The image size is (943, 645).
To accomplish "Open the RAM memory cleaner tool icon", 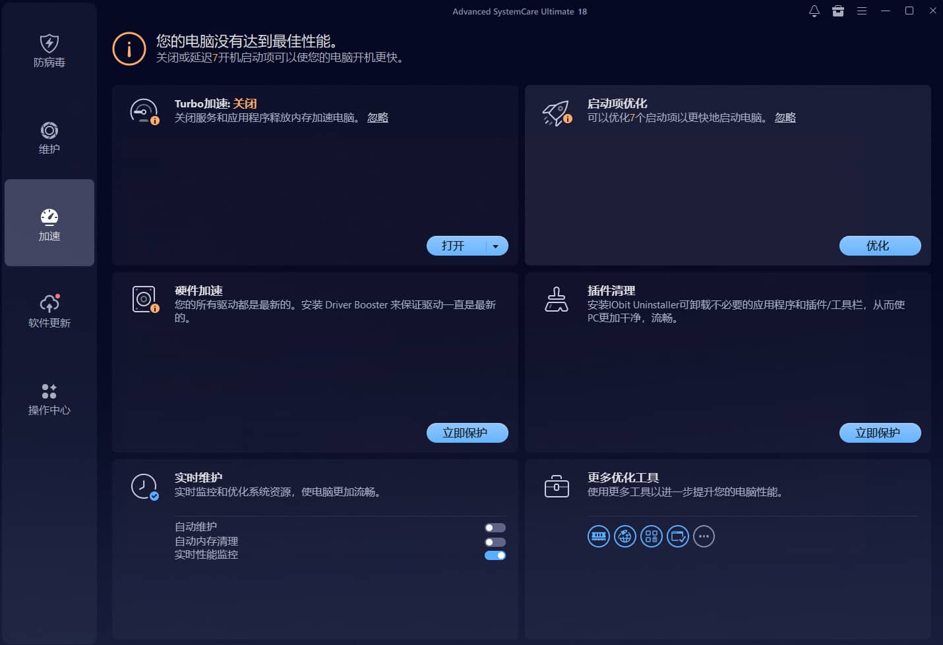I will point(599,536).
